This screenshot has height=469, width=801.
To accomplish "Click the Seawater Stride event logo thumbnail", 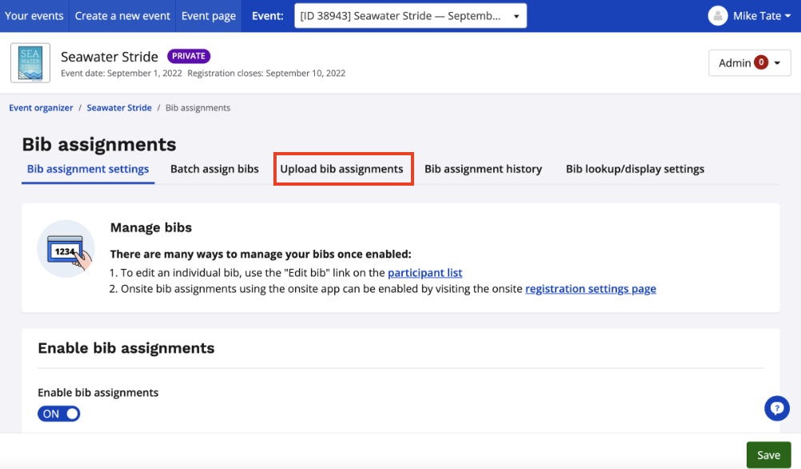I will click(30, 63).
